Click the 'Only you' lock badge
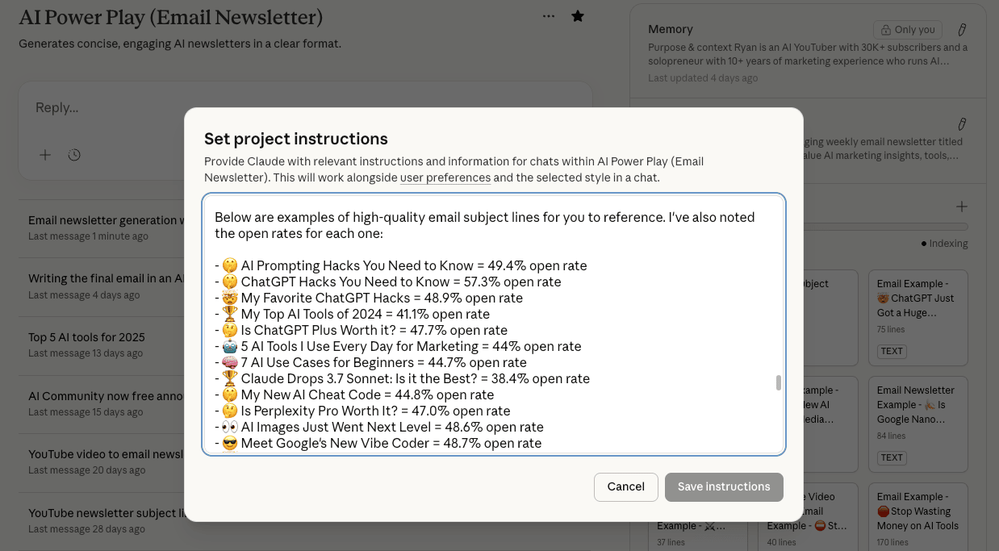 [908, 30]
